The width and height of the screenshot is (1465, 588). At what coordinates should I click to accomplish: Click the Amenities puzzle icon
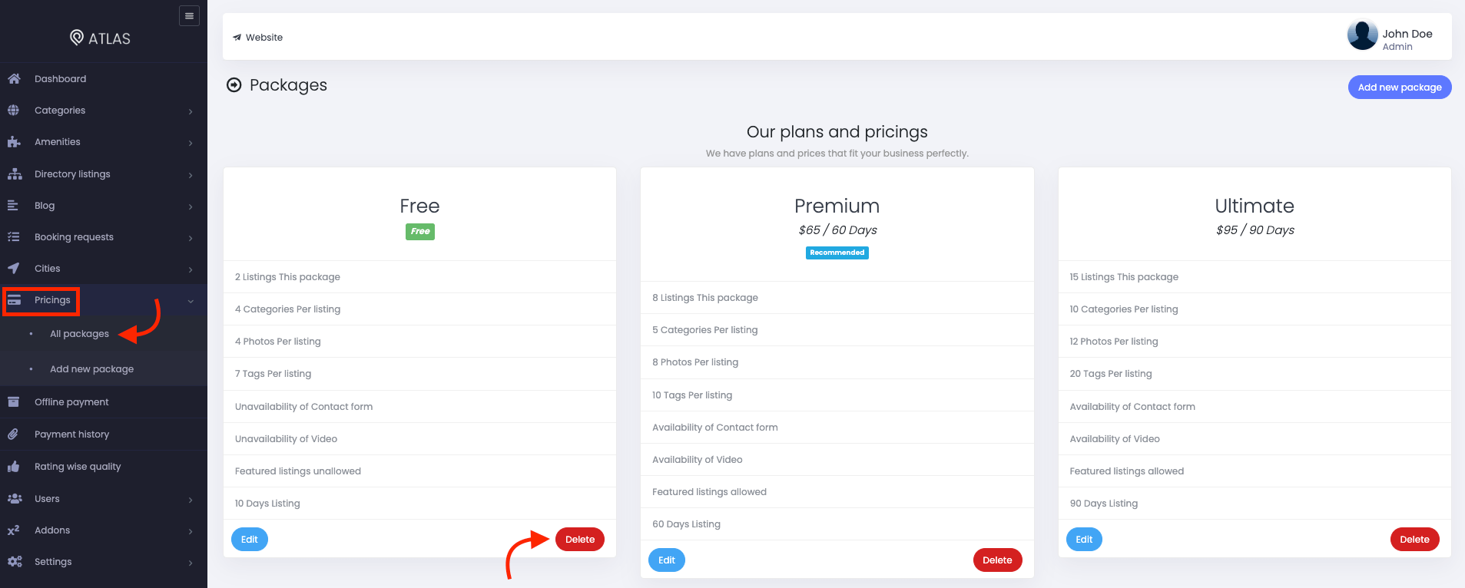coord(14,142)
